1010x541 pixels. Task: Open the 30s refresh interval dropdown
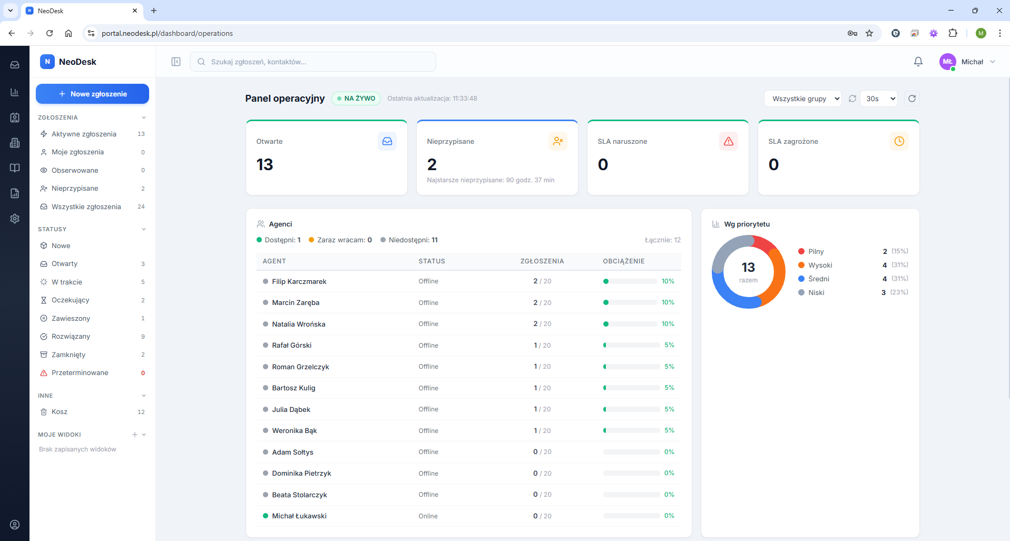(879, 99)
